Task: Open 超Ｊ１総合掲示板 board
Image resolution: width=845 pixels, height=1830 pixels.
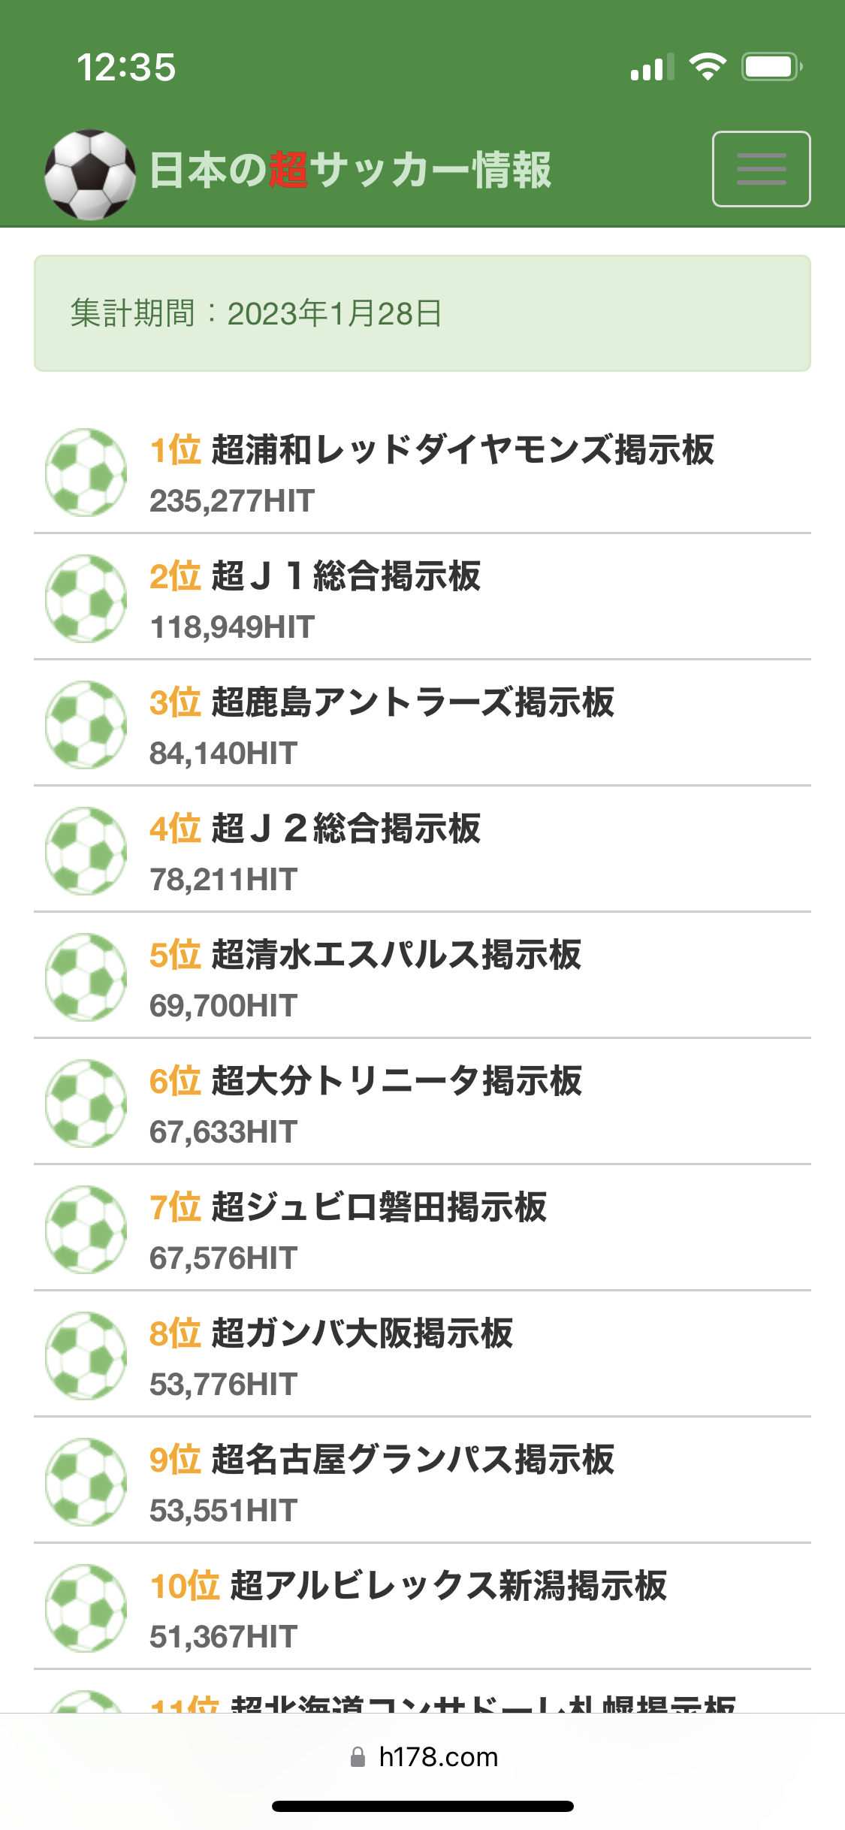Action: [346, 576]
